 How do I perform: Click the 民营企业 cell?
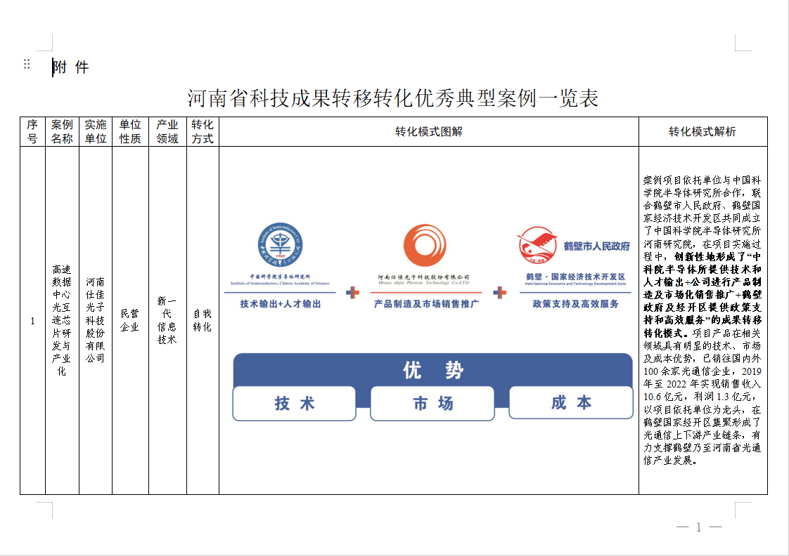[x=130, y=320]
